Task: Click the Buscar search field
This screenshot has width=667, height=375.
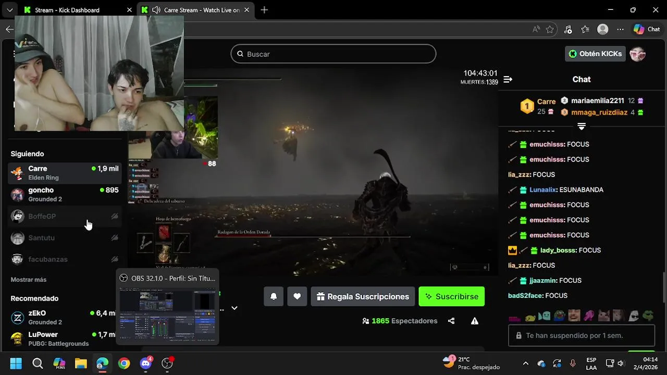Action: [333, 54]
